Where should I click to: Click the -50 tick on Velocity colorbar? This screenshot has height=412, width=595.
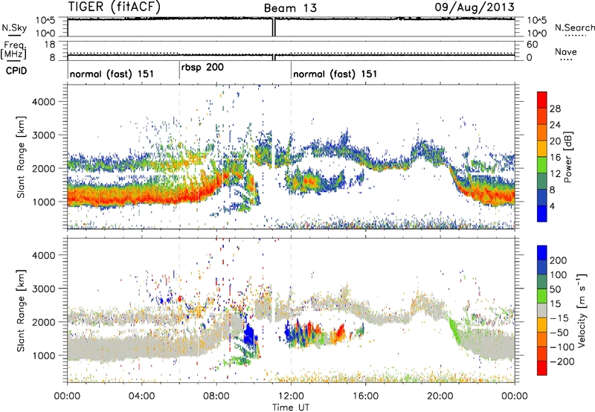(559, 332)
